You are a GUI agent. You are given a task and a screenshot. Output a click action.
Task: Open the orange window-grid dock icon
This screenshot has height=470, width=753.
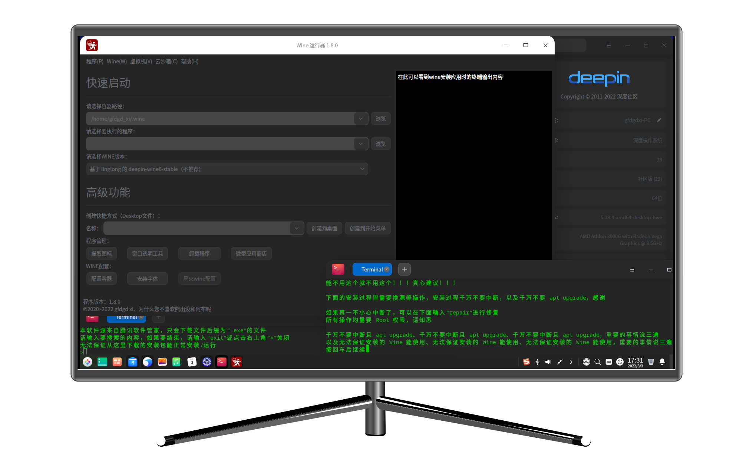(x=117, y=362)
